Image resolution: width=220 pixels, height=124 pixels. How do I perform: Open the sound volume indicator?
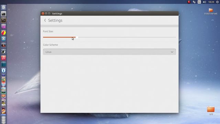pos(205,2)
